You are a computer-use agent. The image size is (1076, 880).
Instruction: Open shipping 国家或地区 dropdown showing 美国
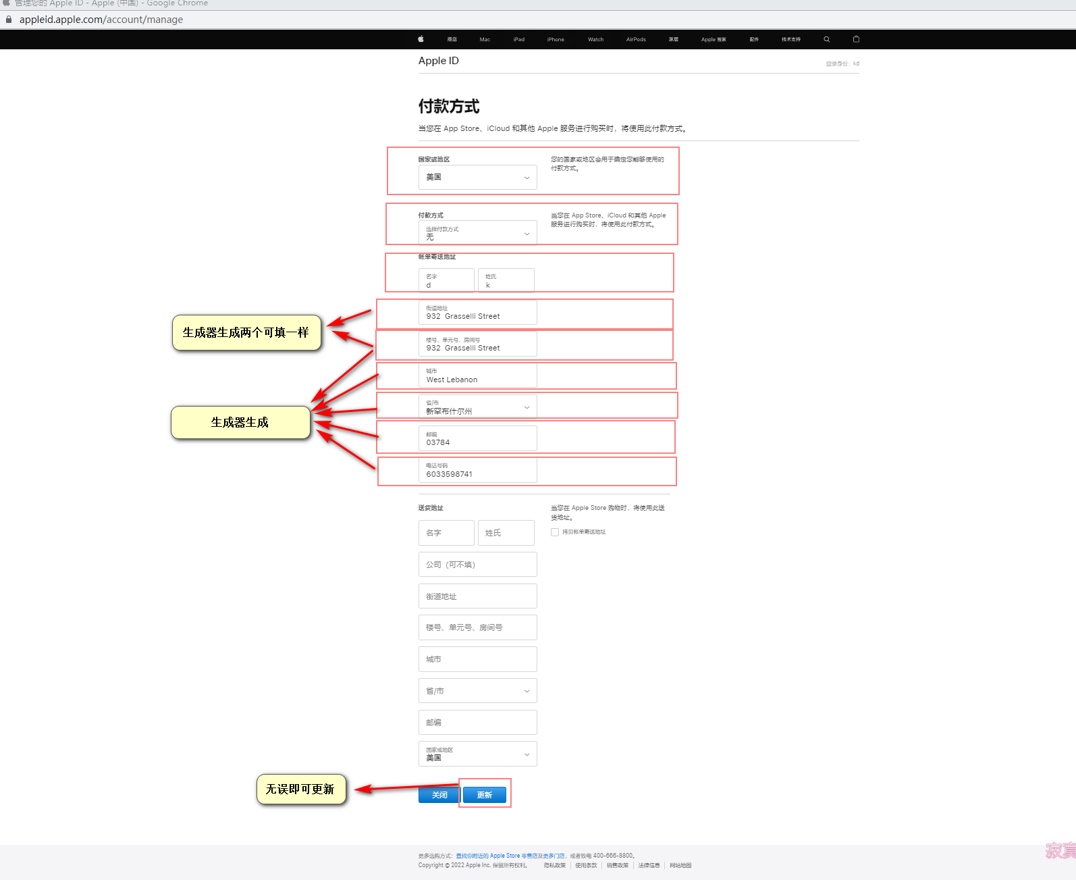coord(477,754)
